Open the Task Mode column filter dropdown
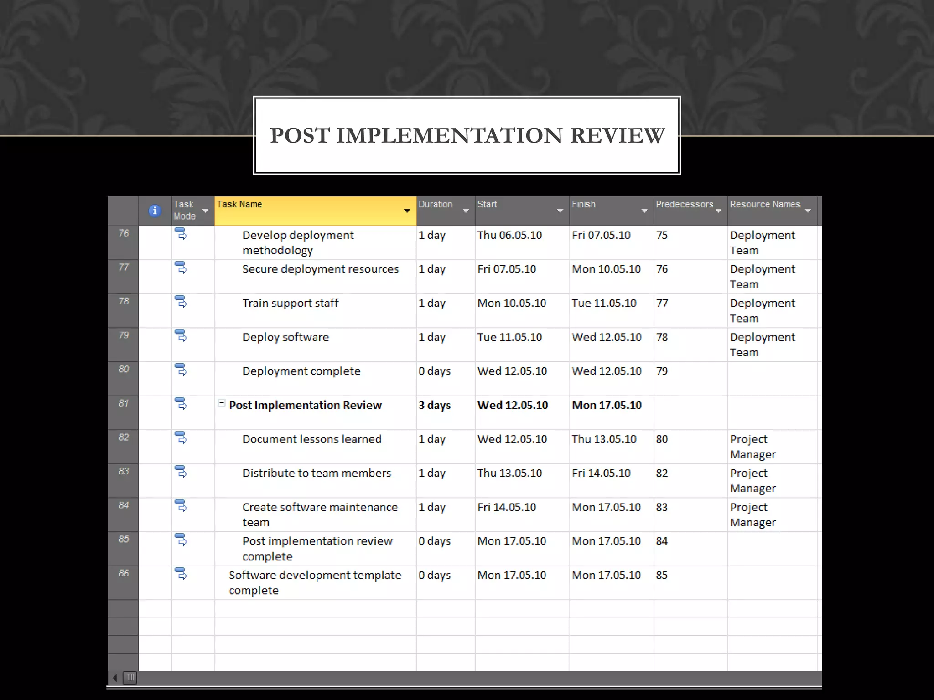 point(205,211)
